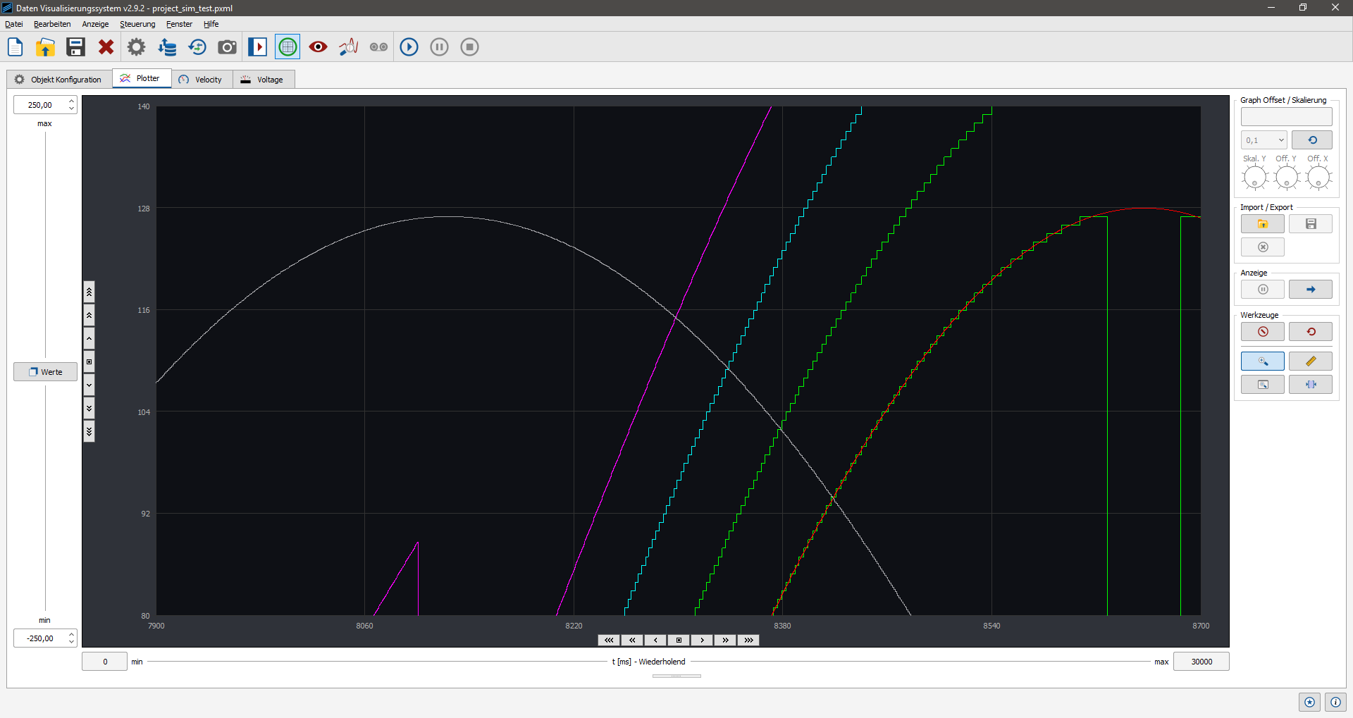Click the Off. X dial knob
The image size is (1353, 718).
pos(1318,178)
